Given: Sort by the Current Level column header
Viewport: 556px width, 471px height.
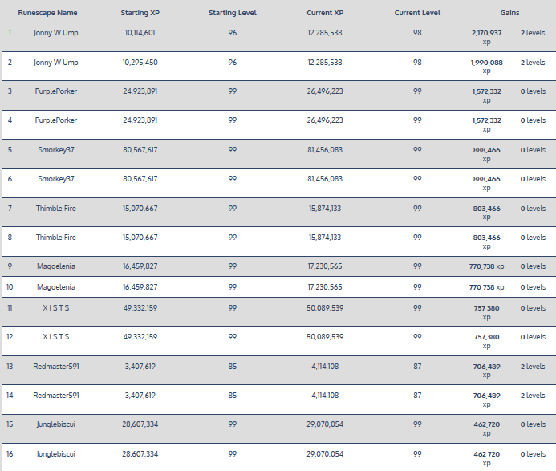Looking at the screenshot, I should click(417, 13).
